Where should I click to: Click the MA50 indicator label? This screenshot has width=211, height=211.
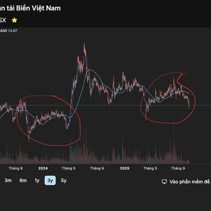[4, 31]
